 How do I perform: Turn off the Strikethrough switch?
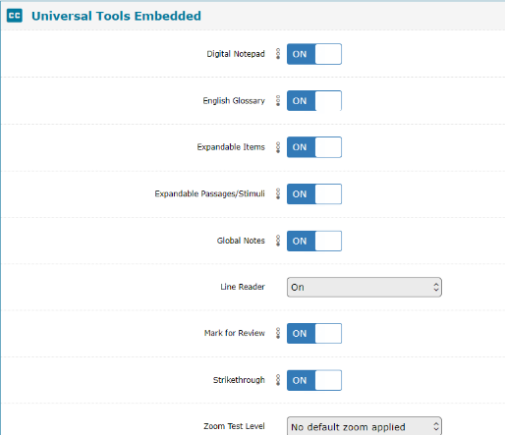coord(314,380)
